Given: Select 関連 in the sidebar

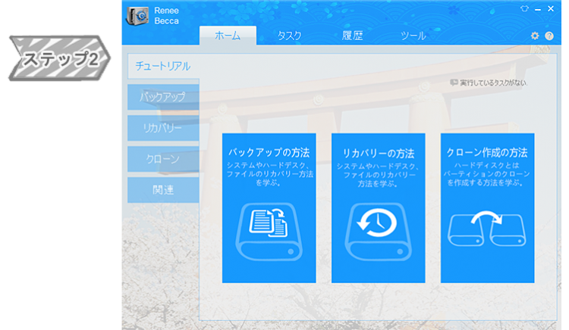Looking at the screenshot, I should click(163, 190).
